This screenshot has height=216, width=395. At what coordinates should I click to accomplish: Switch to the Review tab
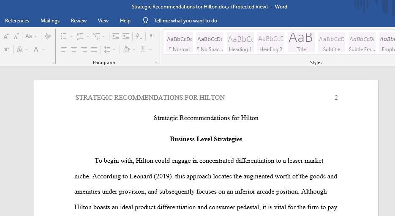pos(79,21)
